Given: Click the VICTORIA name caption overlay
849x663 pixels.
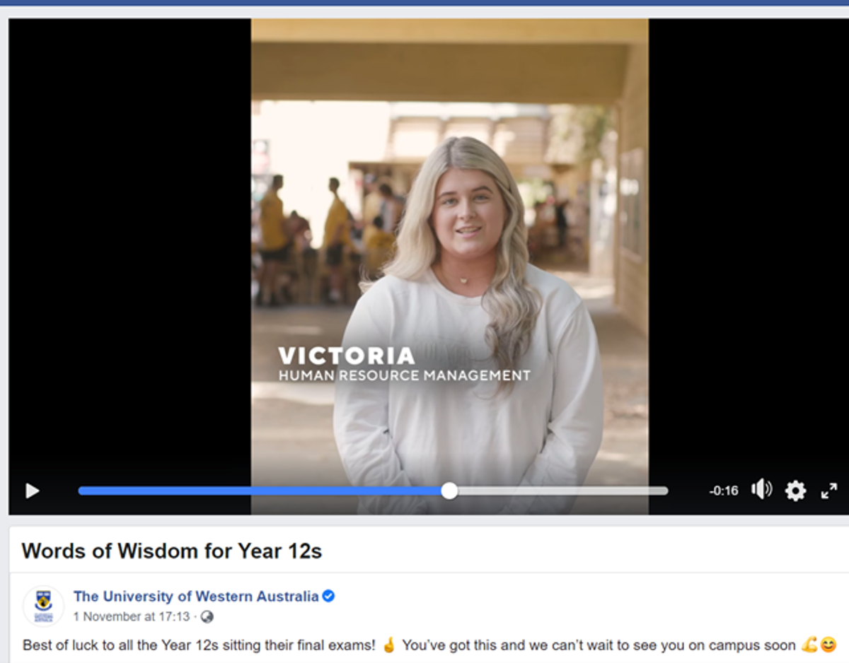Looking at the screenshot, I should click(x=347, y=356).
